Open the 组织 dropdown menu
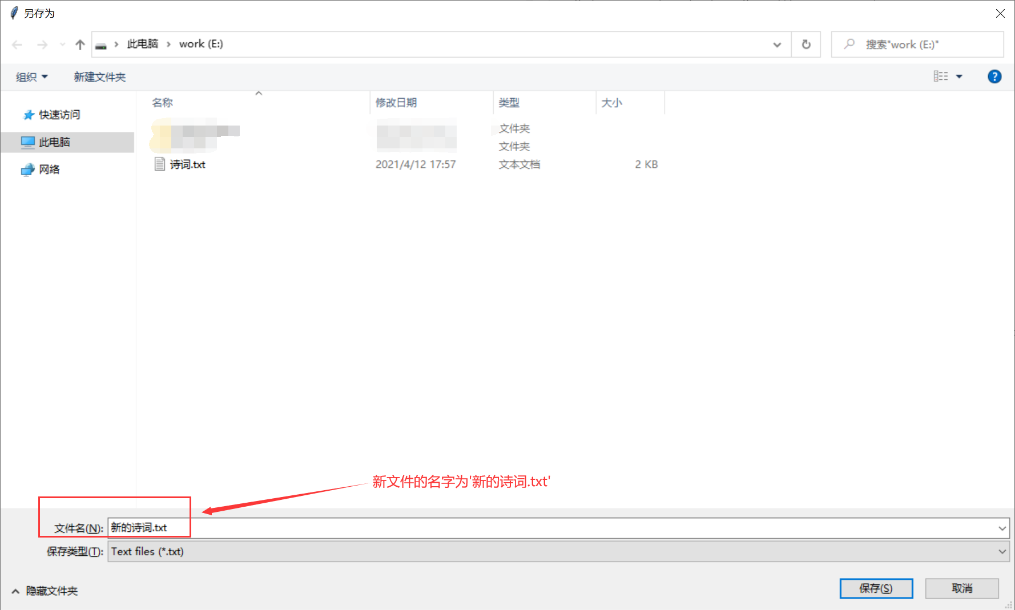This screenshot has width=1015, height=610. pos(31,77)
